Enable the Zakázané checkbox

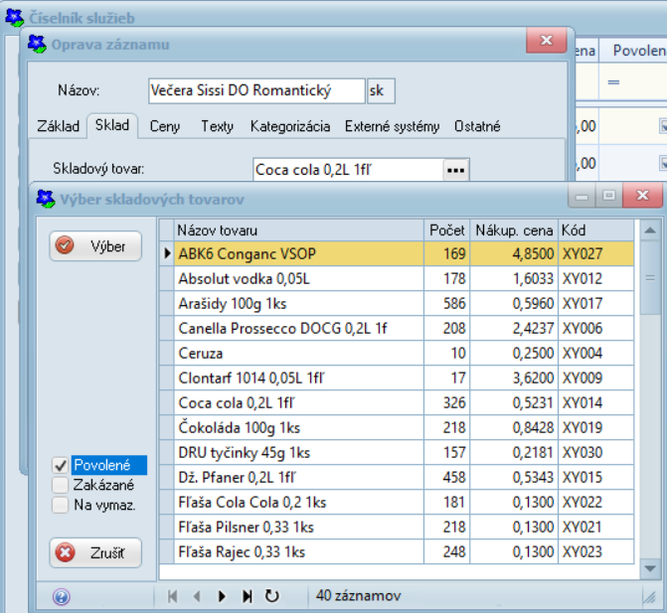tap(60, 485)
